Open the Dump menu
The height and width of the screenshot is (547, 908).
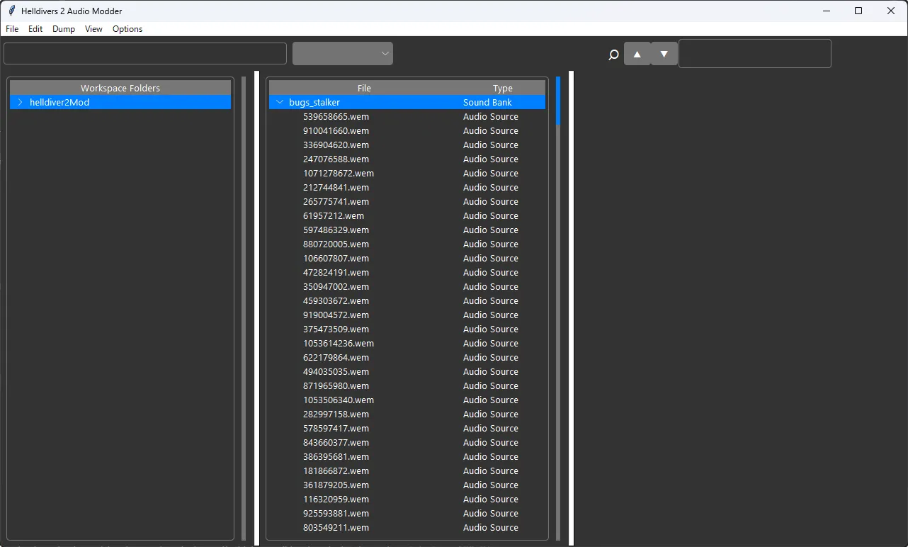(63, 29)
